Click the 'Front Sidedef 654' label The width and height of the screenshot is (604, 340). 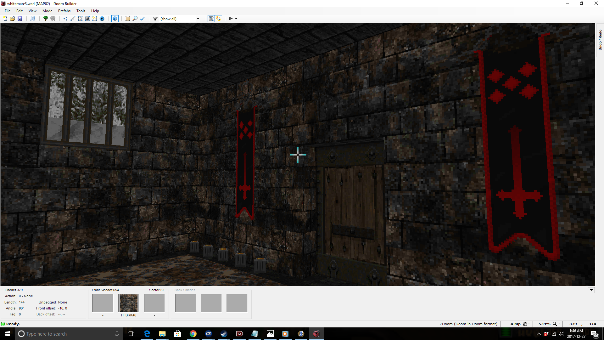[x=105, y=290]
